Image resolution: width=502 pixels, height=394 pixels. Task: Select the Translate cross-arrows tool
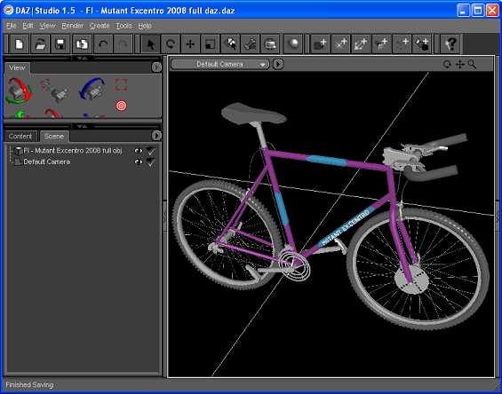coord(190,43)
